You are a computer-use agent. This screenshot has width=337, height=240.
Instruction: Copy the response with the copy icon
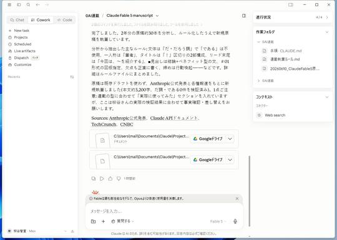pos(94,179)
